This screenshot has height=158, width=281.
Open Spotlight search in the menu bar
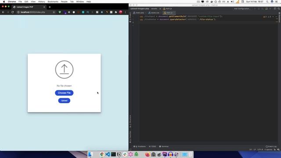267,2
